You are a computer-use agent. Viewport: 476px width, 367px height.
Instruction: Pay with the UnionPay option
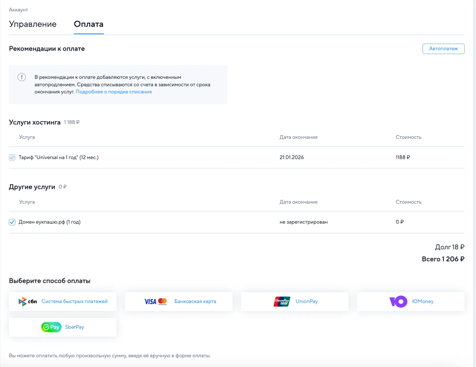306,302
